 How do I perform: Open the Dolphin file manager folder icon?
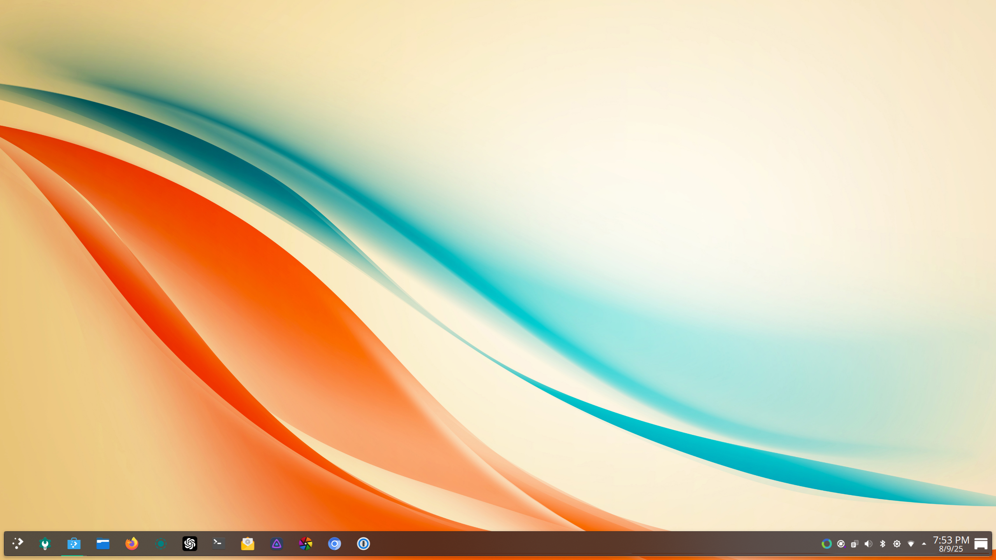[103, 543]
